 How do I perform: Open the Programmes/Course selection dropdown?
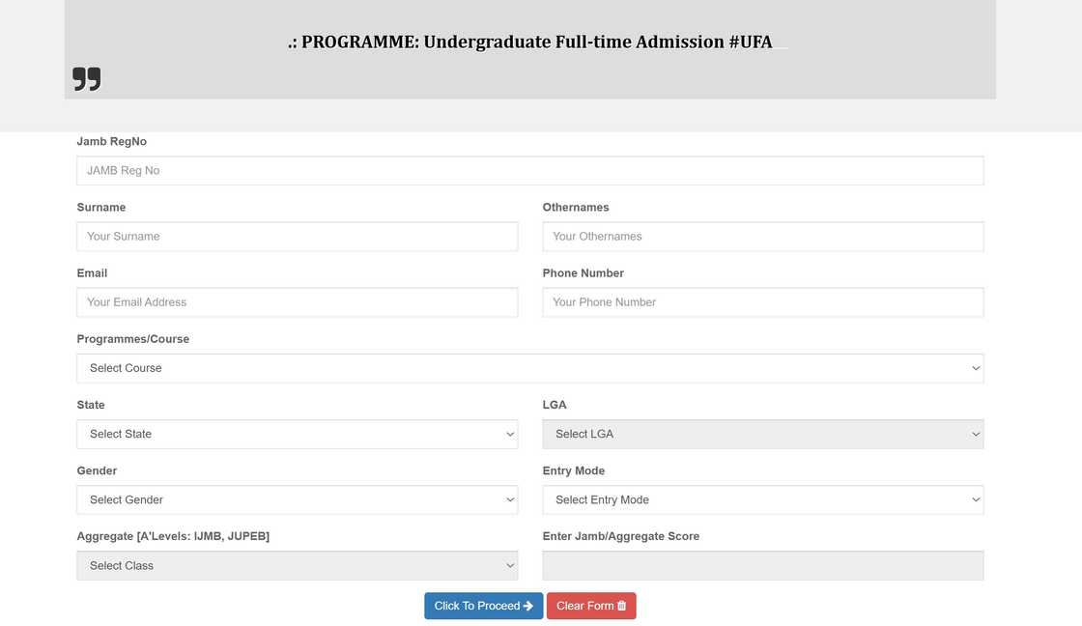pyautogui.click(x=529, y=368)
